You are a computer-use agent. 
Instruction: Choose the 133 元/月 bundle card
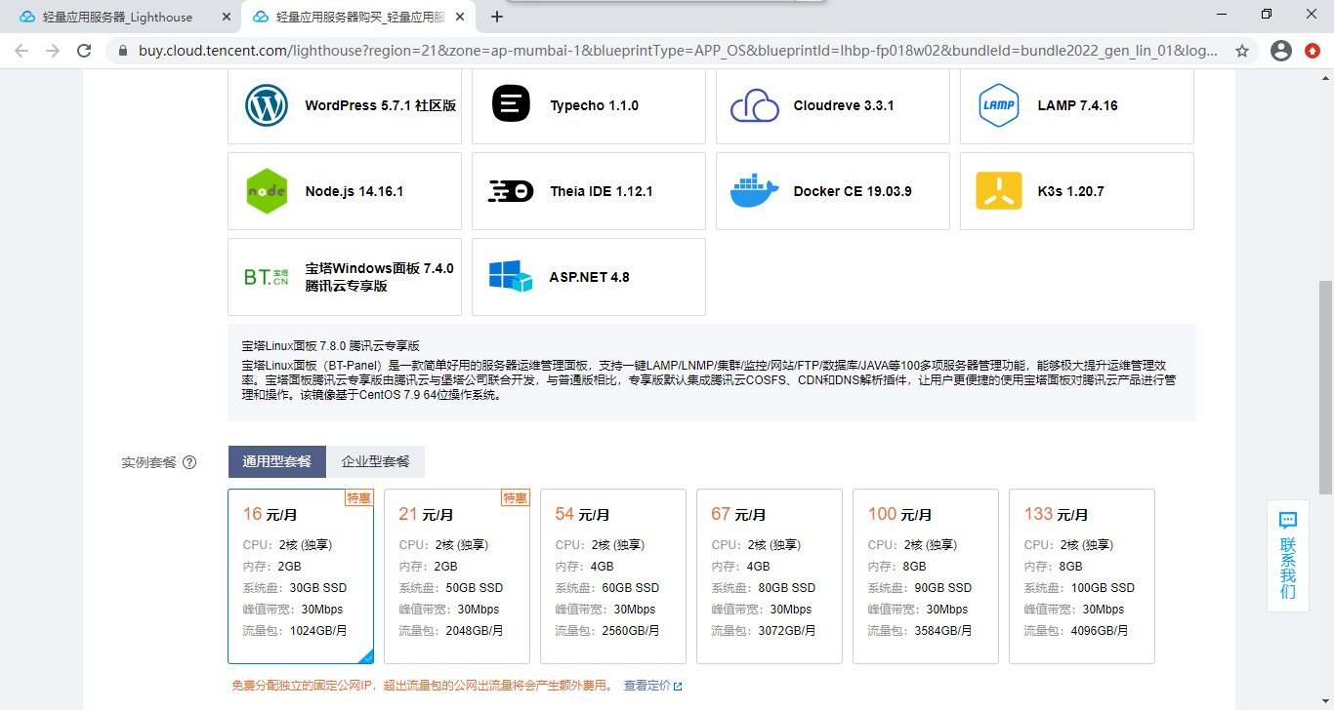pyautogui.click(x=1082, y=576)
